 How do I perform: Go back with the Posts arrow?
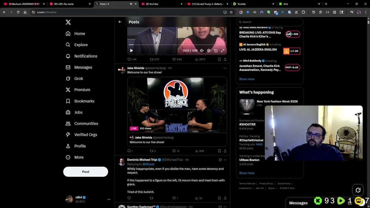pyautogui.click(x=120, y=22)
